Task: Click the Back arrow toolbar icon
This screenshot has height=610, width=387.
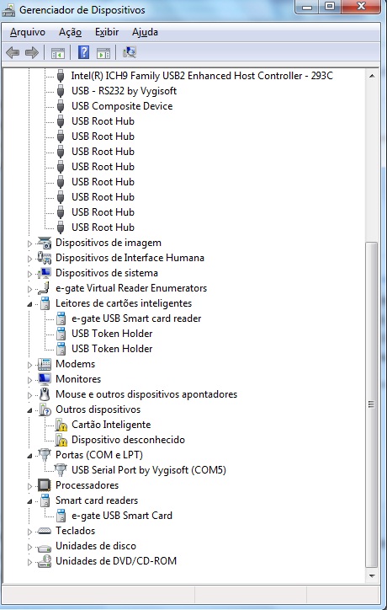Action: 13,52
